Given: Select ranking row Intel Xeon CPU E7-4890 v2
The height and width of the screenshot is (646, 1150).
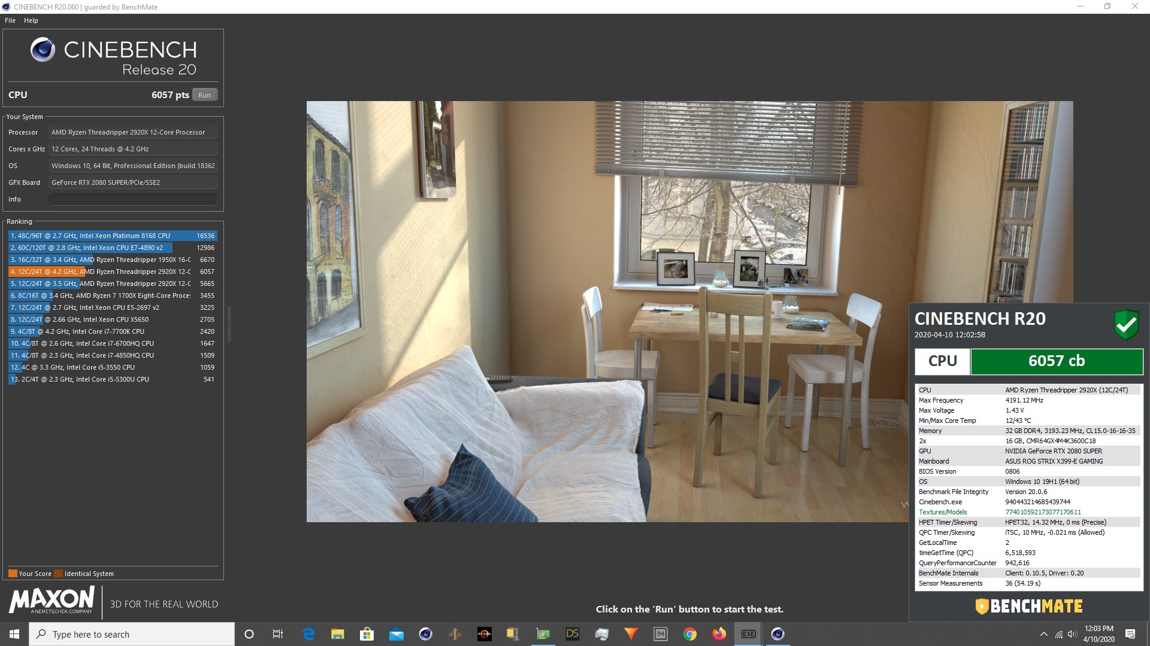Looking at the screenshot, I should 113,248.
